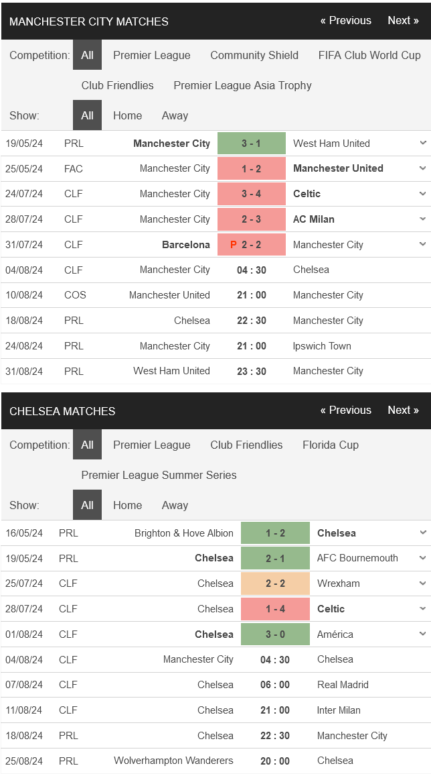Go to Previous Manchester City matches
431x774 pixels.
pos(346,21)
